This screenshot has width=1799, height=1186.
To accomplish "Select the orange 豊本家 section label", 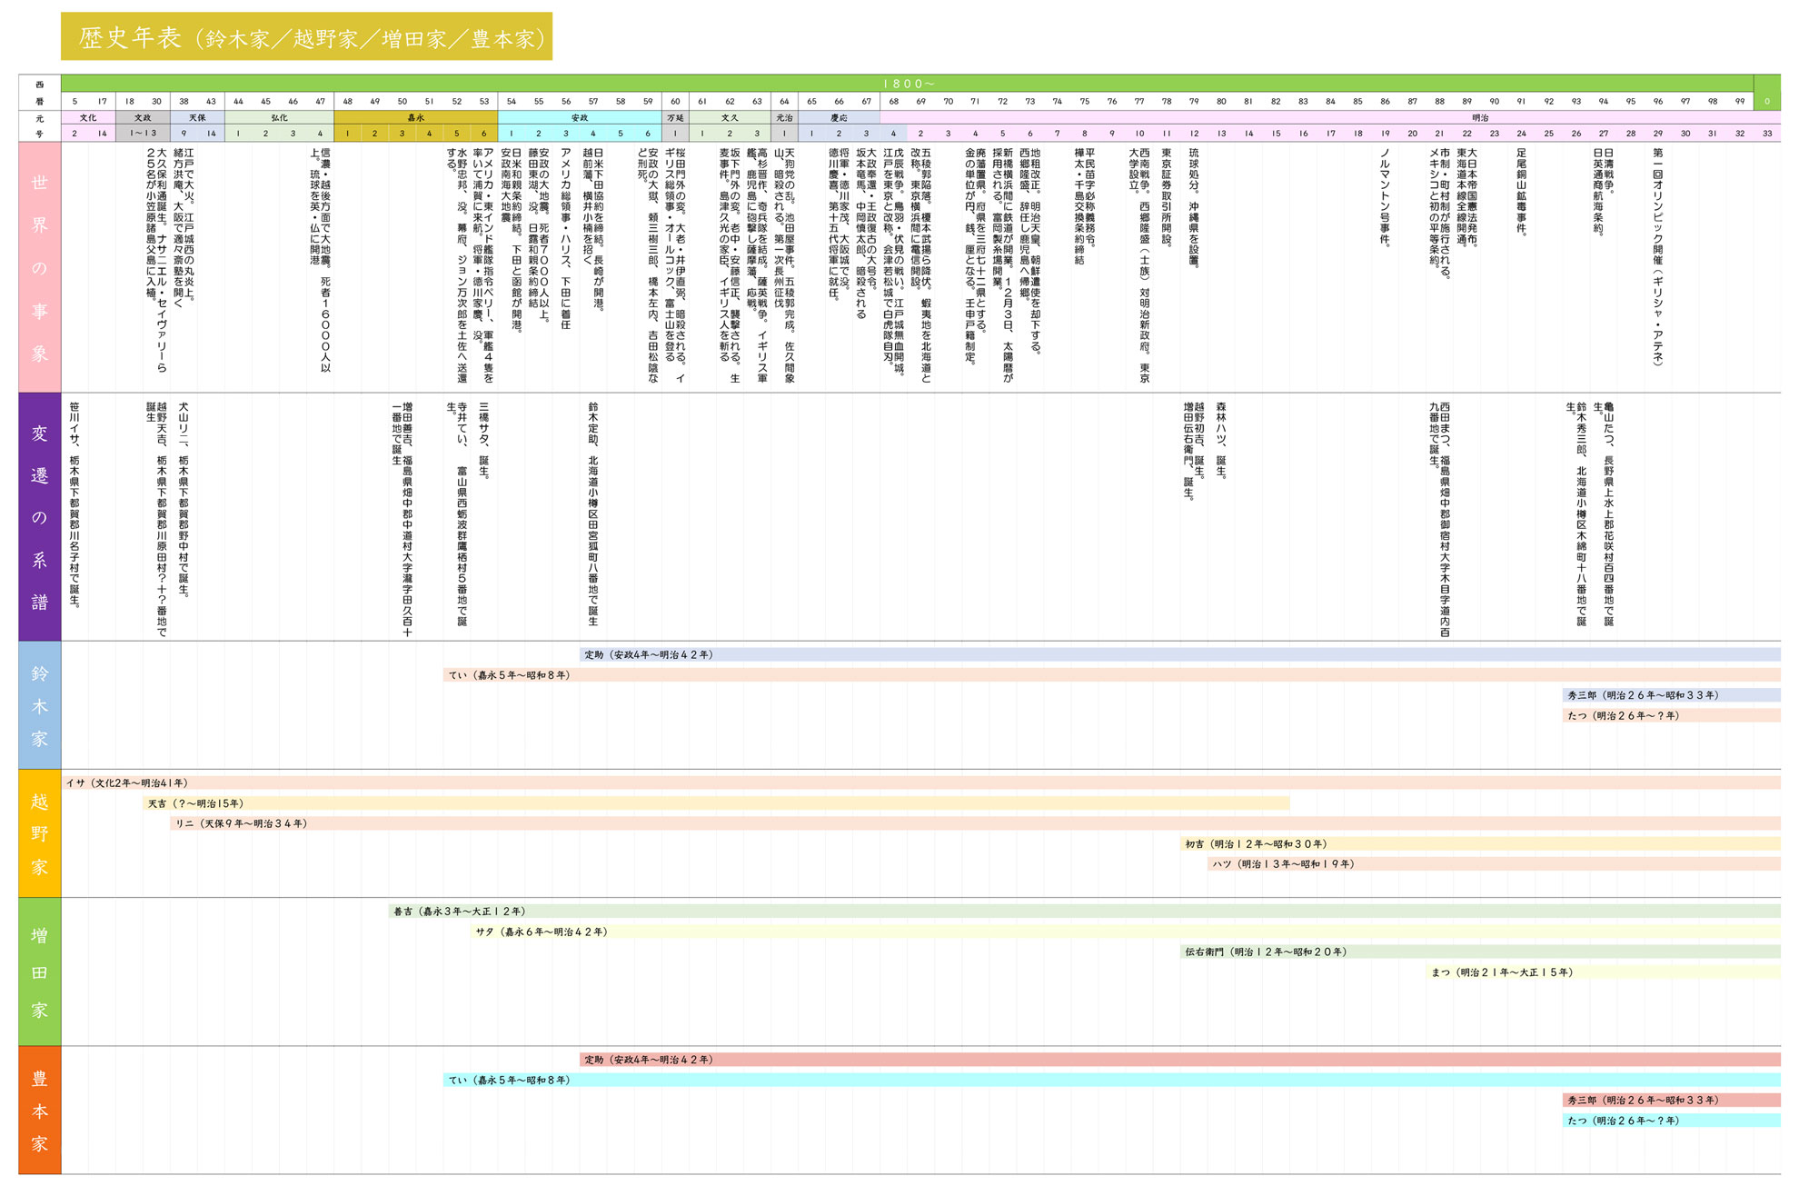I will 39,1110.
